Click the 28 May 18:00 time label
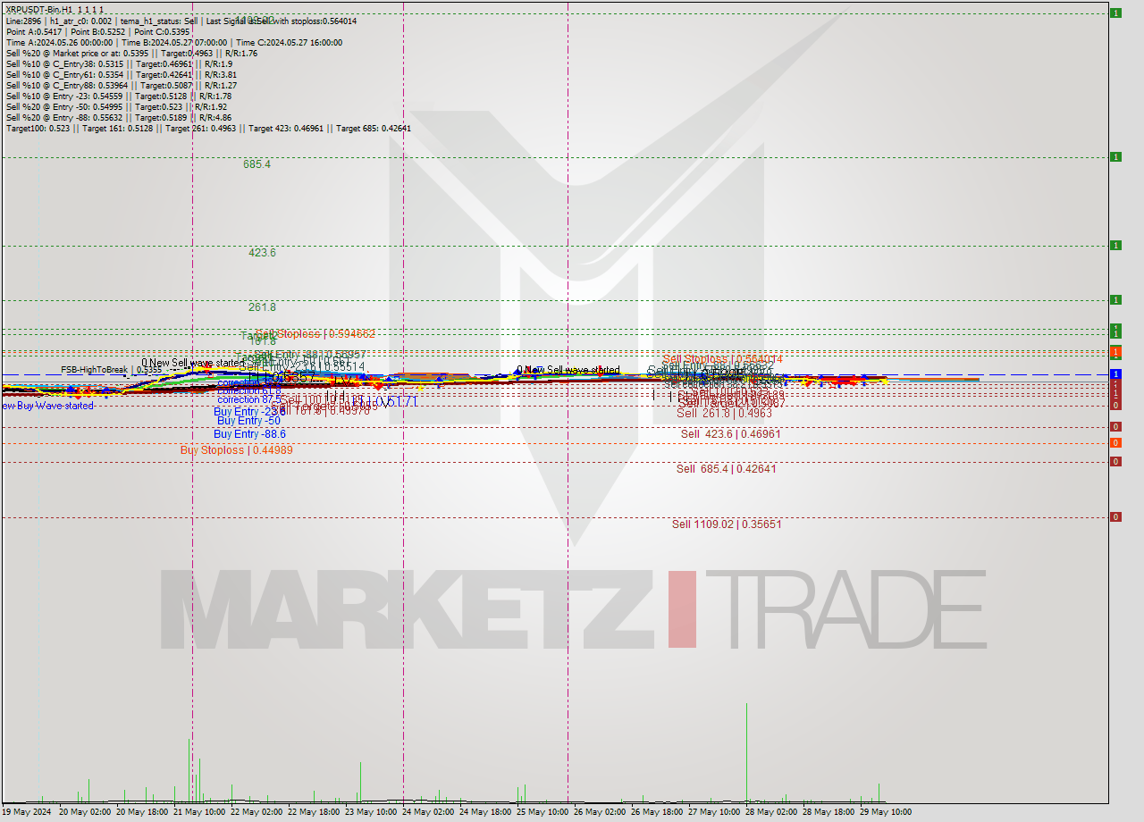The height and width of the screenshot is (822, 1144). pos(829,812)
